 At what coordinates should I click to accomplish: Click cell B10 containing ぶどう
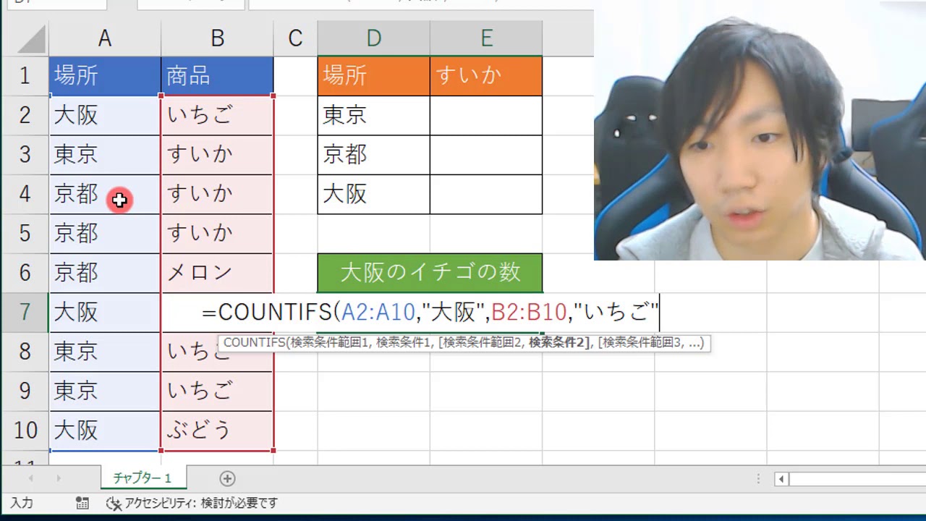[x=217, y=431]
